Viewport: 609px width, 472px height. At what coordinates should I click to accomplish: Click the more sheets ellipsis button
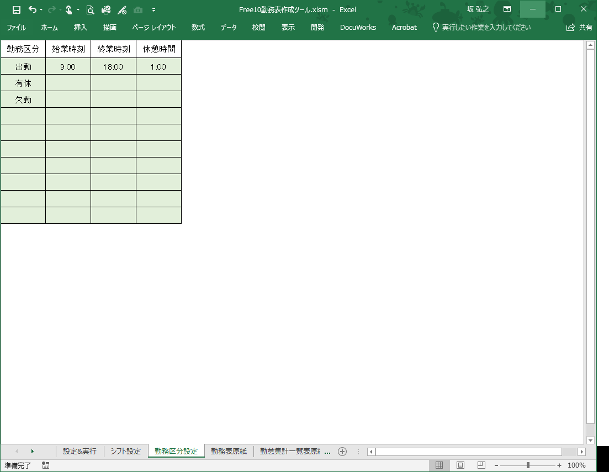pos(327,452)
